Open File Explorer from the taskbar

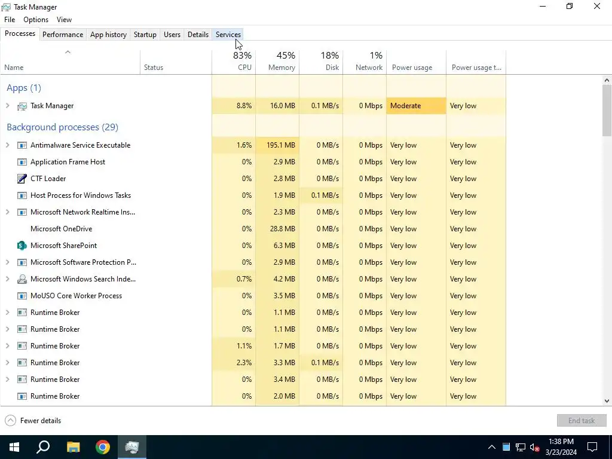click(73, 447)
